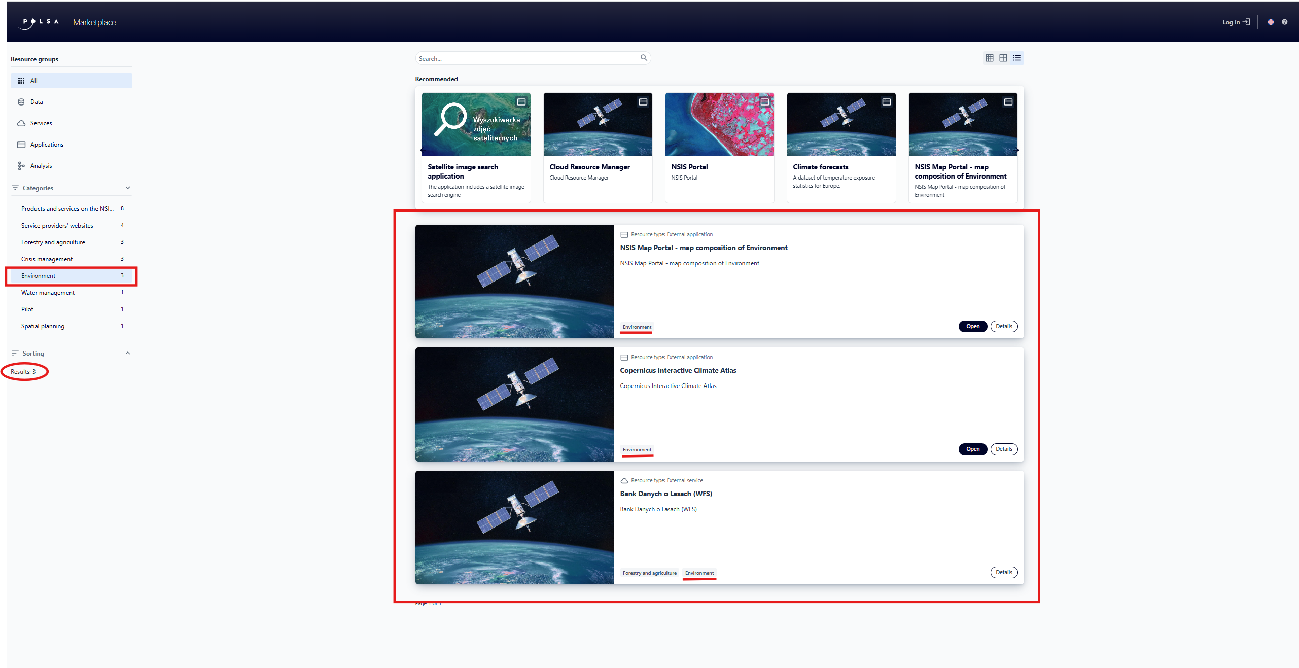Select the Applications resource group
Screen dimensions: 1299x668
tap(72, 145)
